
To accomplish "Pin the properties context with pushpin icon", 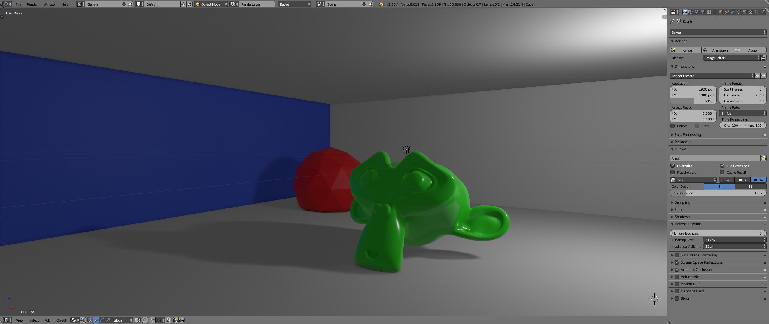I will tap(672, 21).
